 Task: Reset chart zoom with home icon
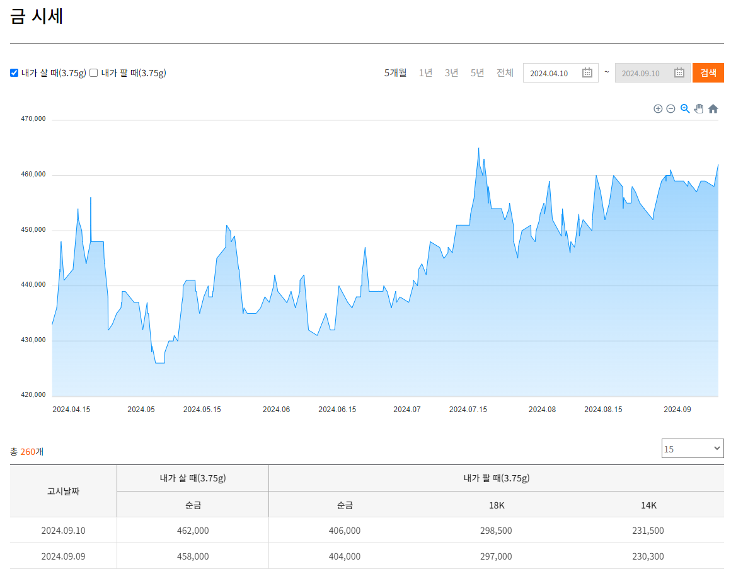713,108
